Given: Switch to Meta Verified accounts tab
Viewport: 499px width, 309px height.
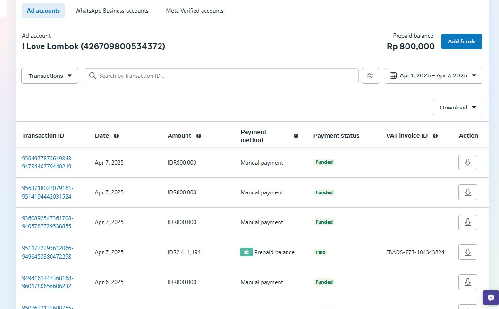Looking at the screenshot, I should (195, 11).
